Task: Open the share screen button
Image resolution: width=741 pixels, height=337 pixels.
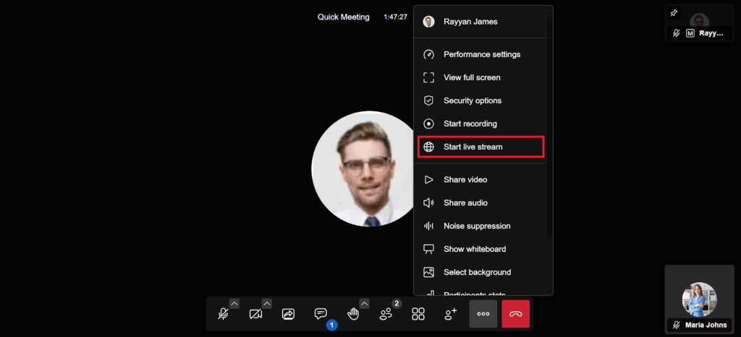Action: tap(288, 314)
